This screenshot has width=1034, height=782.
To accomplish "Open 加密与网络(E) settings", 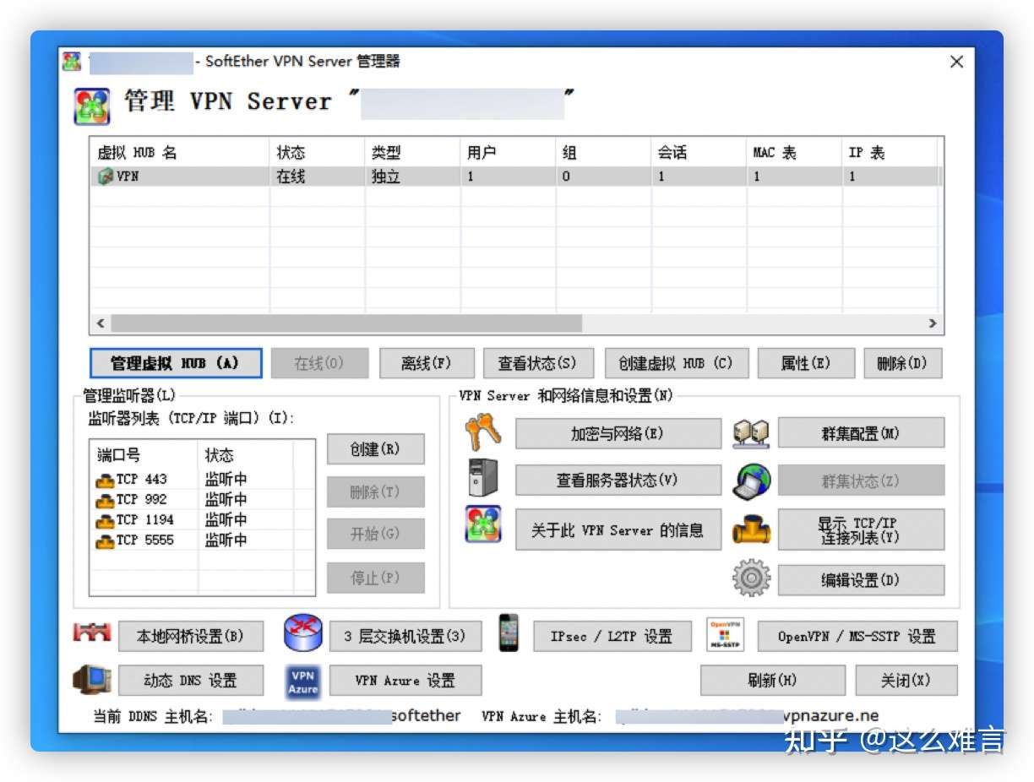I will tap(618, 433).
